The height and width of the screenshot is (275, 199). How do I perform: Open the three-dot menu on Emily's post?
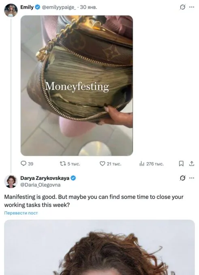[192, 7]
